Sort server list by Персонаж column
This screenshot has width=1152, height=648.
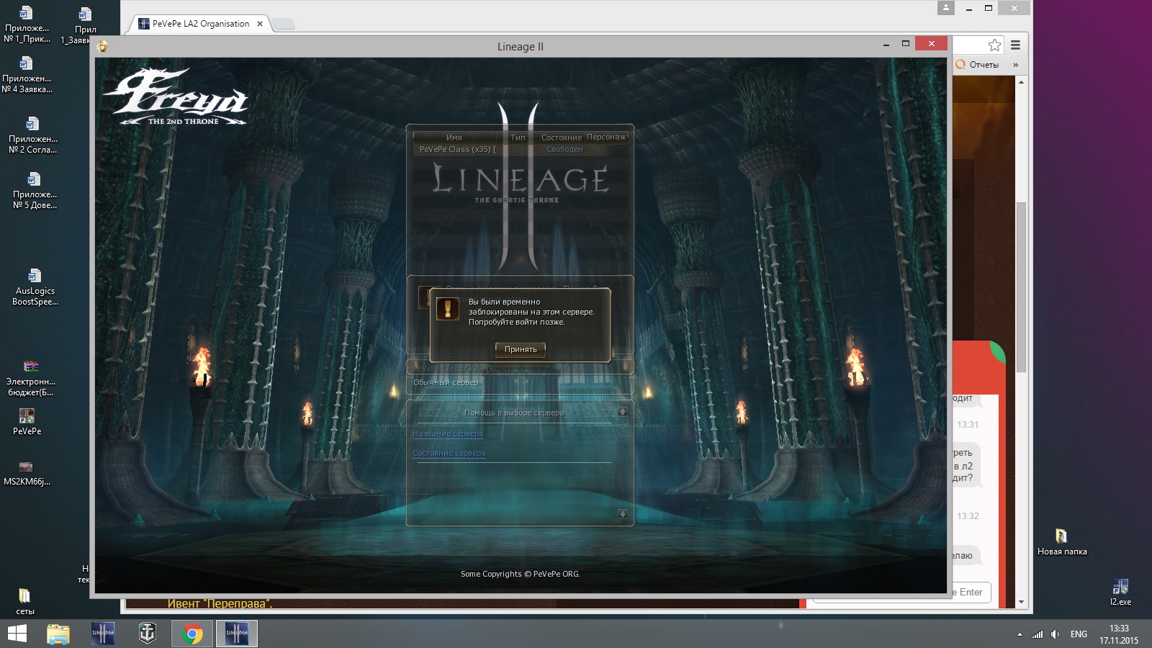606,137
